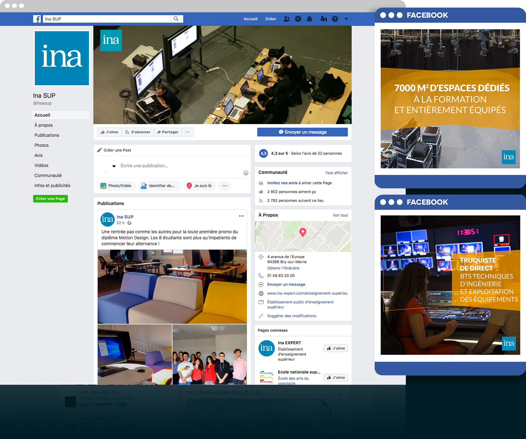This screenshot has height=439, width=526.
Task: Click Envoyer un message blue button
Action: click(302, 132)
